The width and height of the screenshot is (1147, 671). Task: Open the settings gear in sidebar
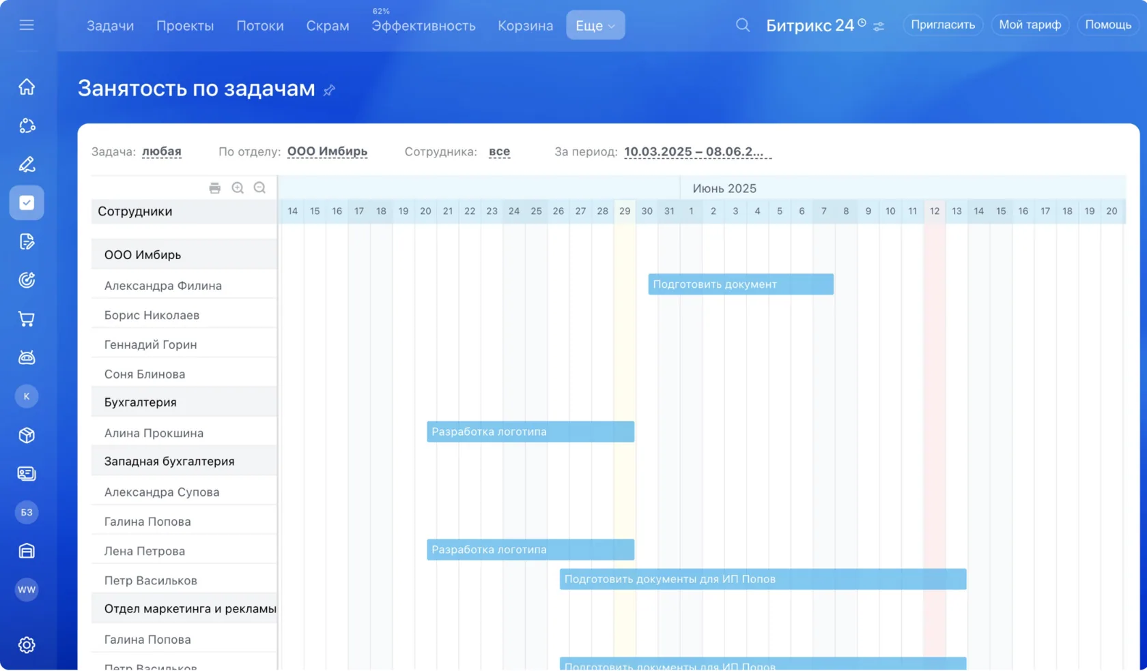click(27, 645)
